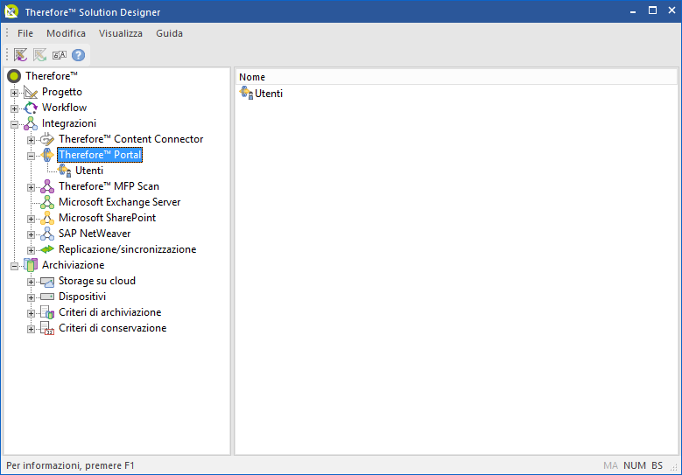Click the Utenti icon in the tree
Image resolution: width=682 pixels, height=475 pixels.
(65, 171)
